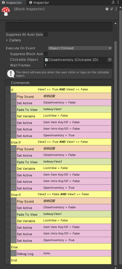Open the component help reference icon
The image size is (122, 269).
tap(107, 9)
